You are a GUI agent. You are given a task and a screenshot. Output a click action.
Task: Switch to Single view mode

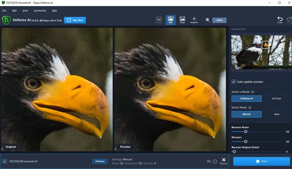click(182, 20)
